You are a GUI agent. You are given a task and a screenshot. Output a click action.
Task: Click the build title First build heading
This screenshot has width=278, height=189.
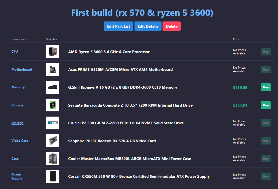[142, 13]
